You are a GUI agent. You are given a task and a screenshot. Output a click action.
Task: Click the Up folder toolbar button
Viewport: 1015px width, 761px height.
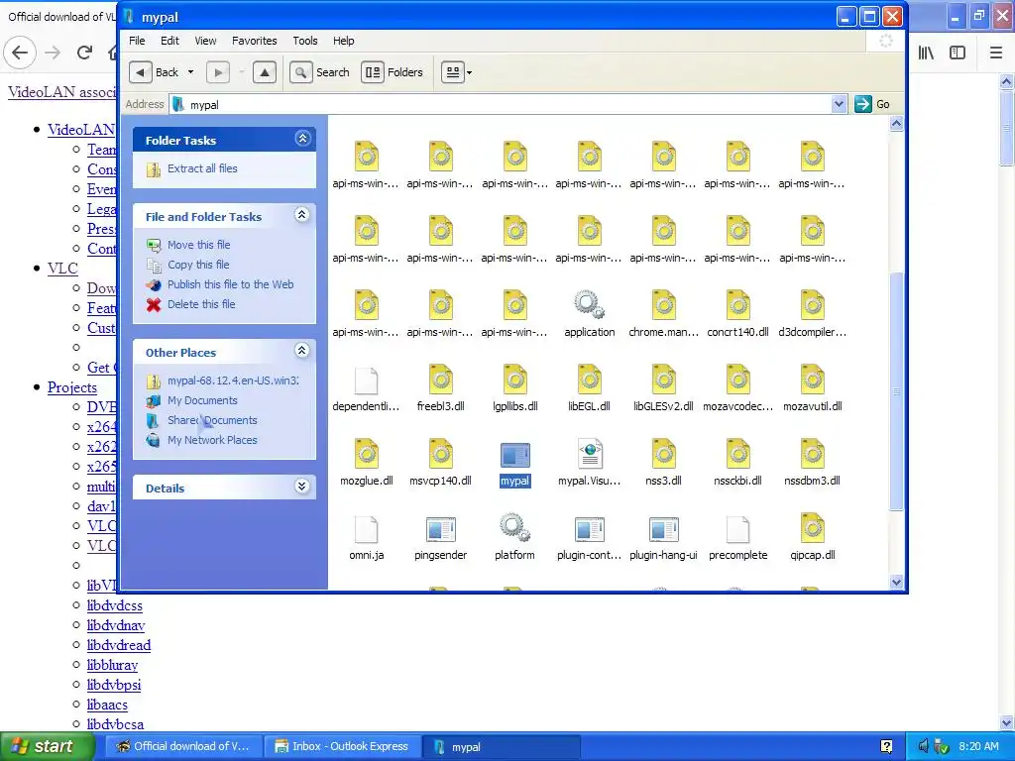click(264, 72)
